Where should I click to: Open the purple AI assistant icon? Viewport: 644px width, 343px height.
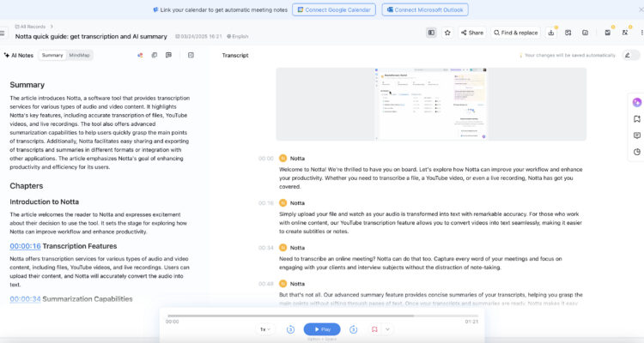point(637,103)
